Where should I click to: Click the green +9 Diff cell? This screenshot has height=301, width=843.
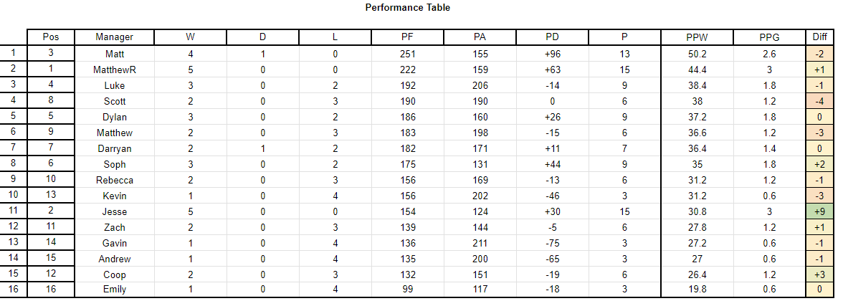click(x=819, y=212)
